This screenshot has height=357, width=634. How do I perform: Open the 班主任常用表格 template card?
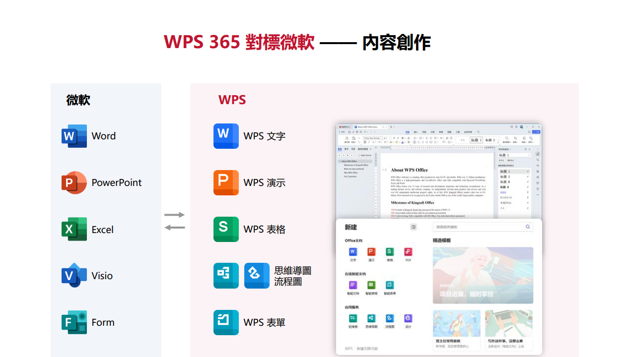[x=457, y=330]
